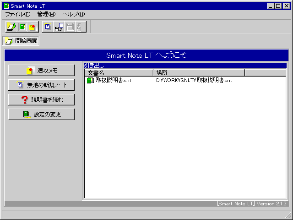293x220 pixels.
Task: Click the quick memo toolbar icon
Action: click(33, 27)
